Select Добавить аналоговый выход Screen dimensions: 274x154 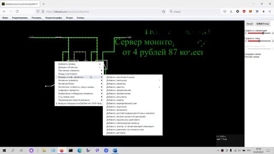pyautogui.click(x=133, y=77)
